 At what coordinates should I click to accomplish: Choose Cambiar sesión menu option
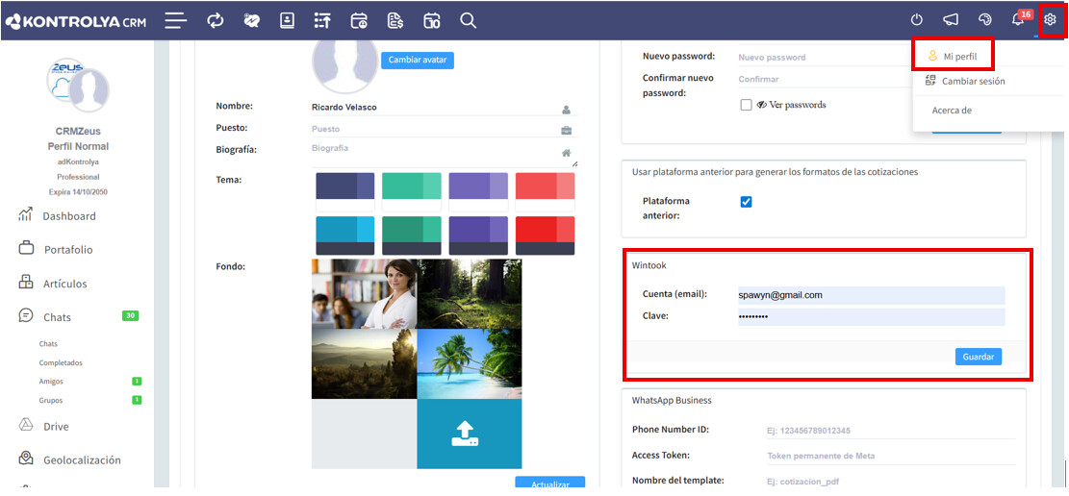[x=973, y=82]
